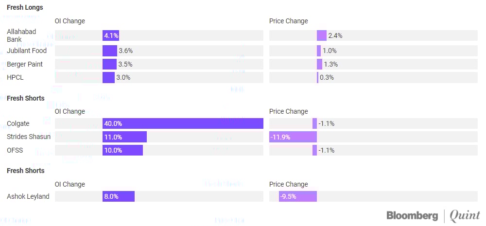Click the Colgate row label
This screenshot has height=226, width=486.
point(18,124)
